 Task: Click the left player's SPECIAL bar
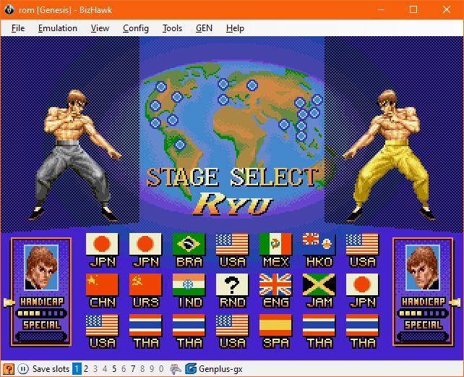pos(41,336)
